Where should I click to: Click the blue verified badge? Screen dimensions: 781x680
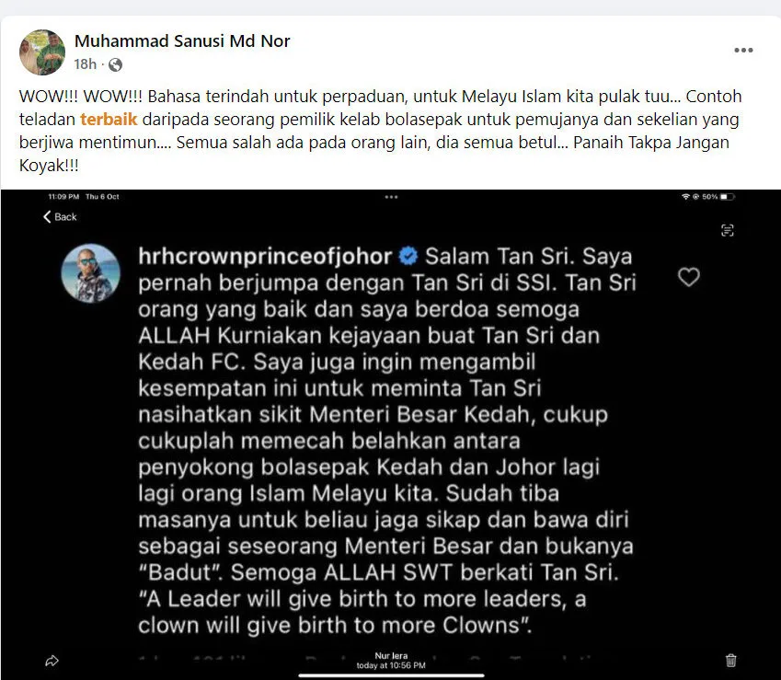coord(408,256)
